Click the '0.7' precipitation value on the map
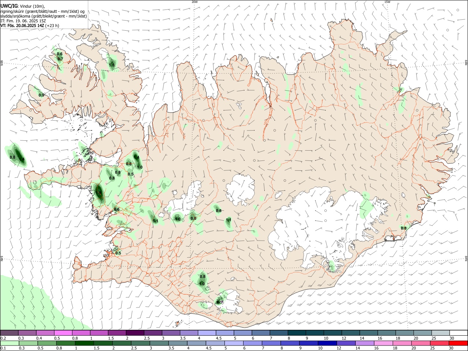468x351 pixels. [60, 59]
